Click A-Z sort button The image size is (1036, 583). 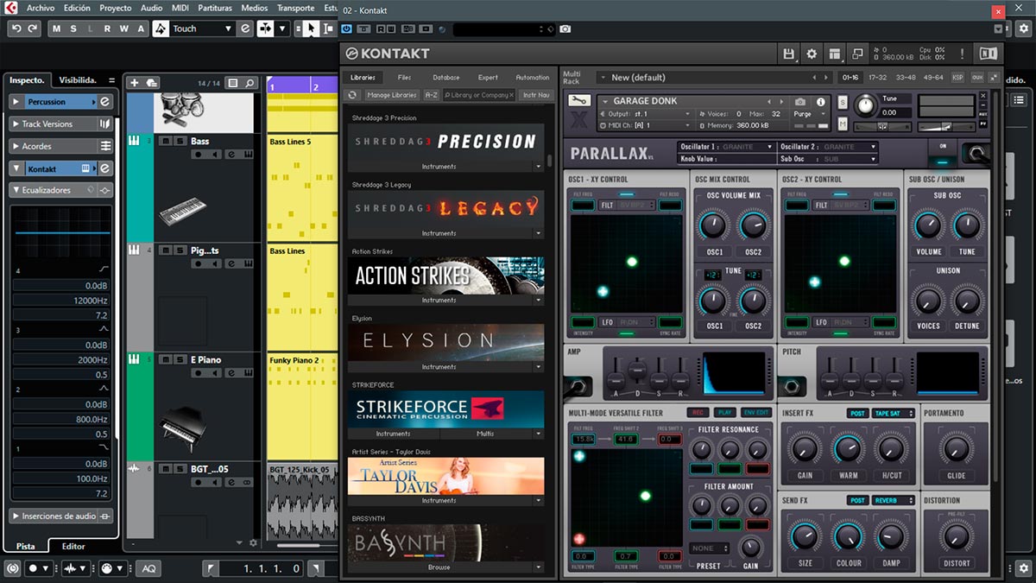coord(432,95)
